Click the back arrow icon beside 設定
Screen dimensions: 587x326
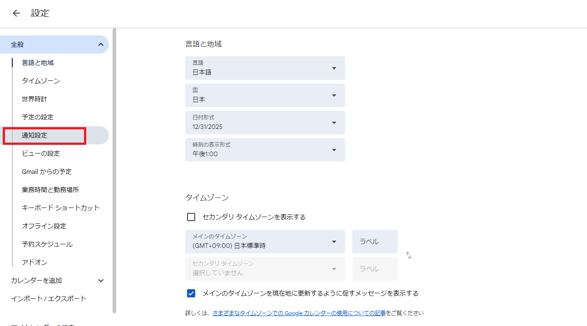[x=16, y=14]
